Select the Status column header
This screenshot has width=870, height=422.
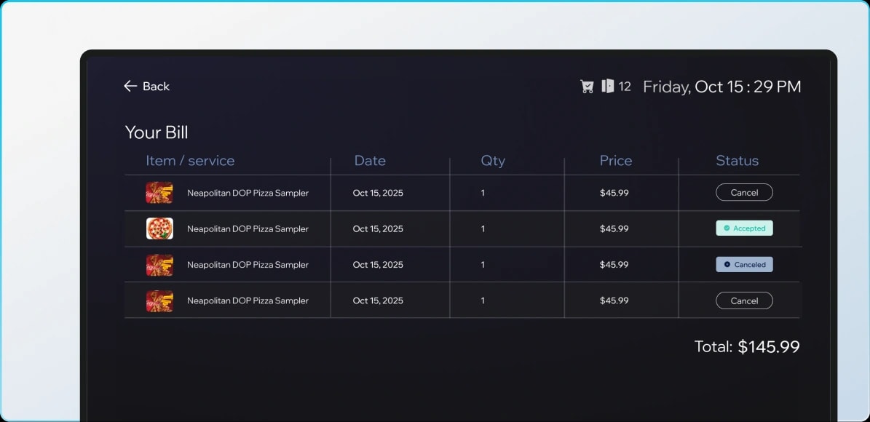pyautogui.click(x=737, y=161)
